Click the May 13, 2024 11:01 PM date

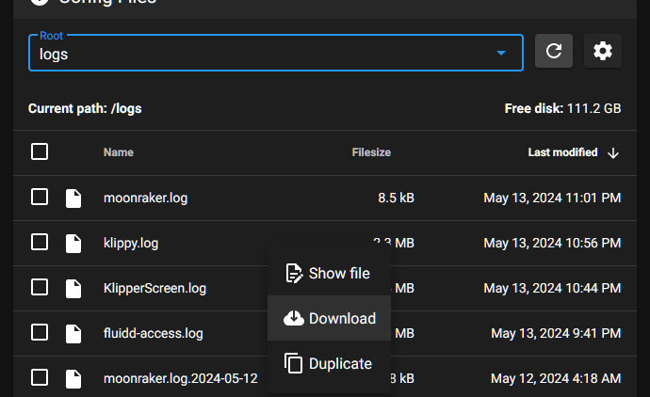tap(552, 198)
